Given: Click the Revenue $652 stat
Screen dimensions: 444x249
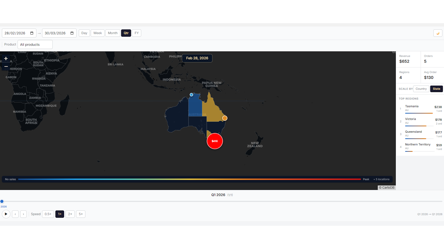Looking at the screenshot, I should (x=408, y=59).
